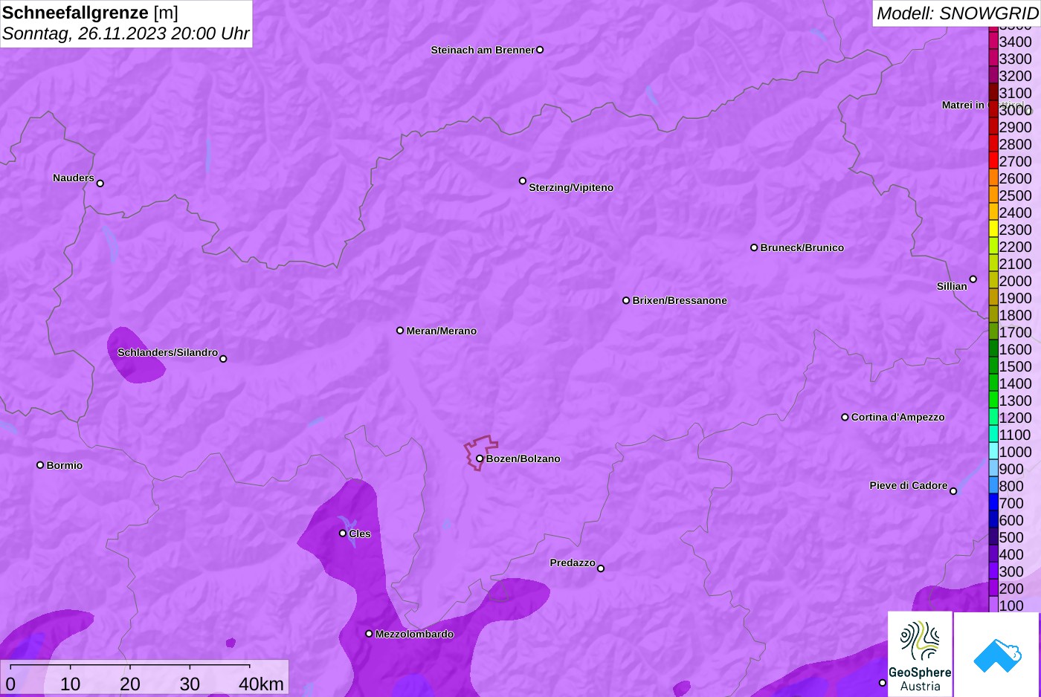The image size is (1041, 697).
Task: Click the 2700 legend red swatch
Action: [x=993, y=161]
